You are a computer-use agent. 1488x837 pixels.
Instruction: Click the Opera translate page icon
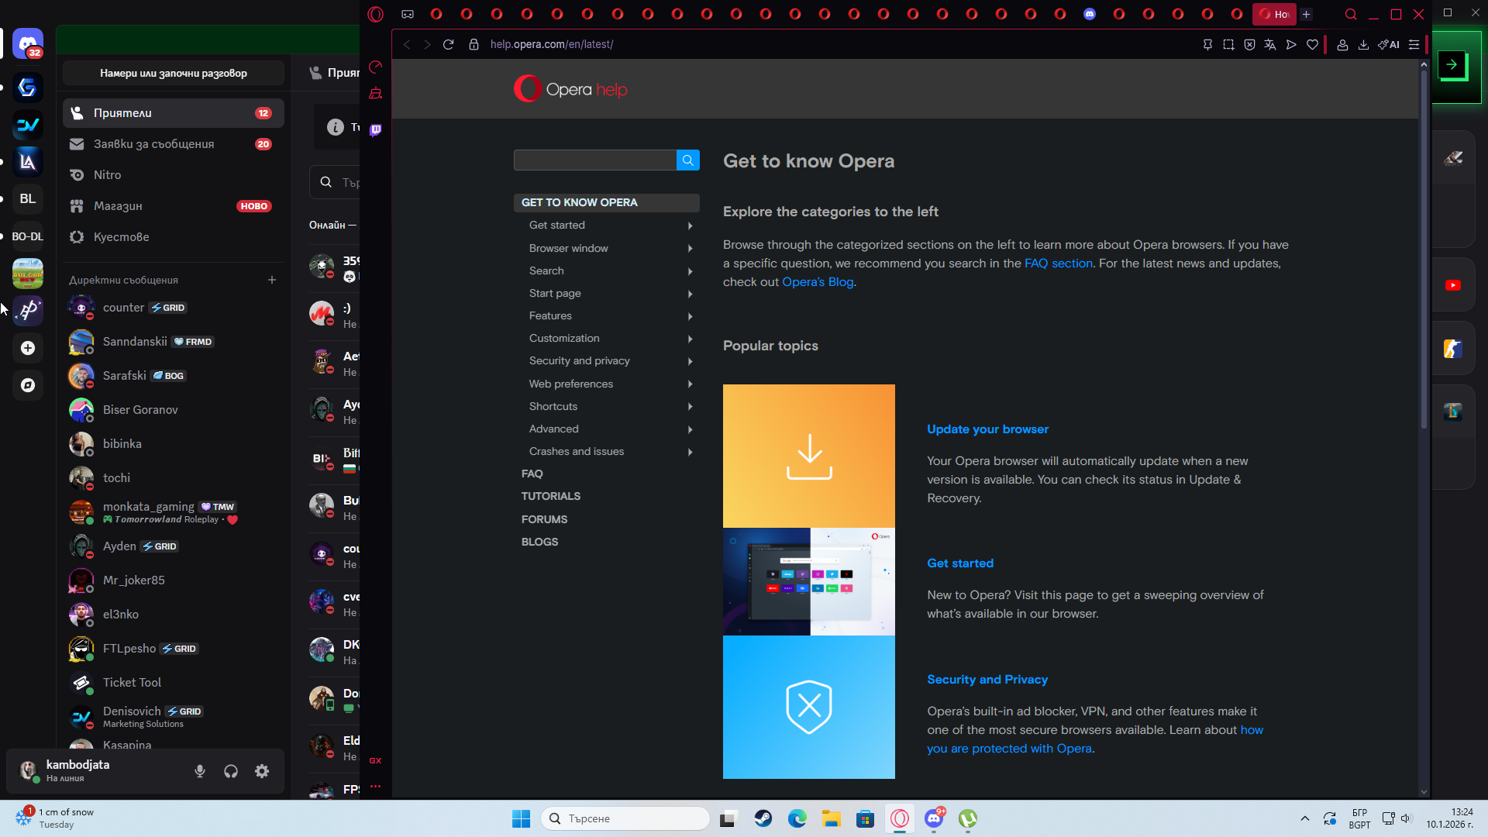click(x=1270, y=45)
